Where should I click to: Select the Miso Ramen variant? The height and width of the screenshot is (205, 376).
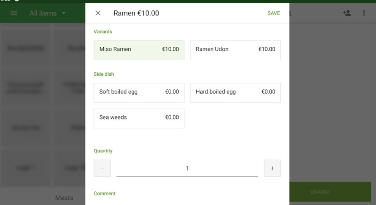(139, 50)
